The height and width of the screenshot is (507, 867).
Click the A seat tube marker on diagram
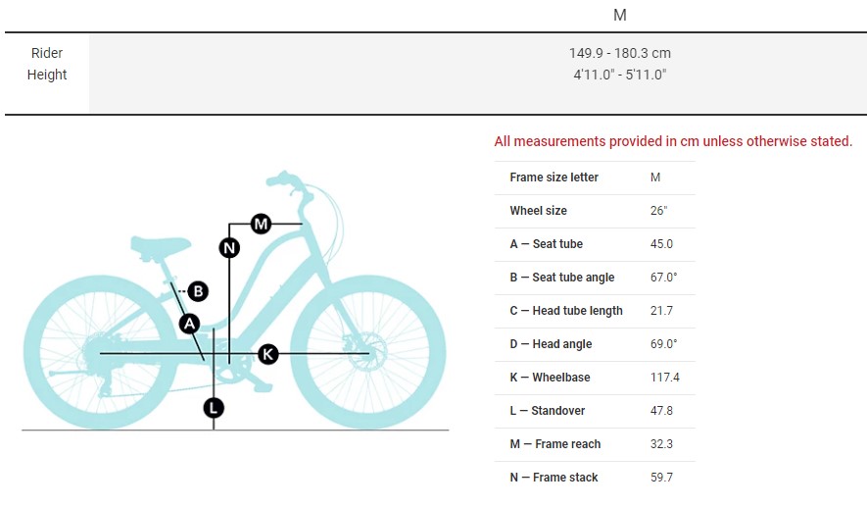tap(190, 323)
